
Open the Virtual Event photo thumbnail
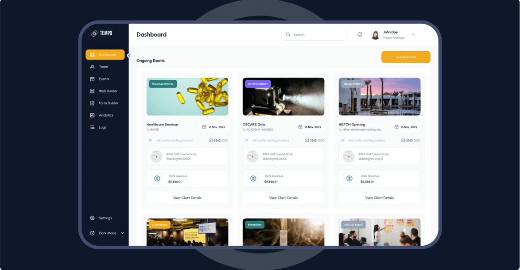(x=380, y=232)
